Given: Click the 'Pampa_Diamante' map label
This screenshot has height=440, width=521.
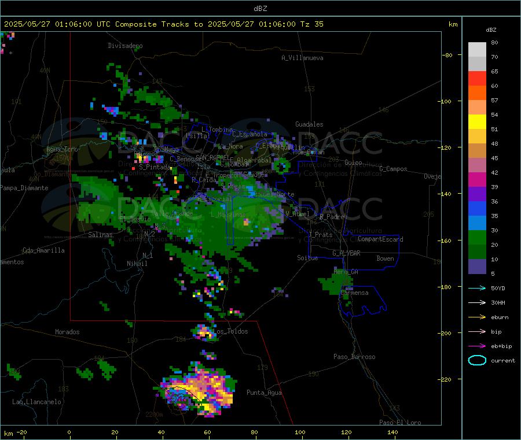Looking at the screenshot, I should [24, 188].
